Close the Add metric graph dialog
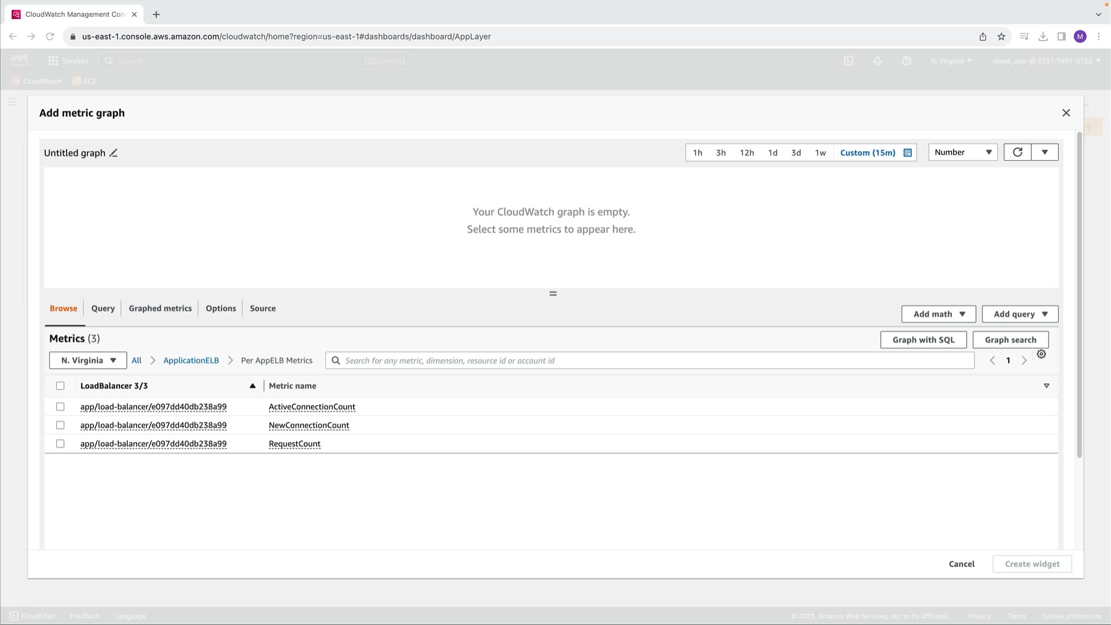The height and width of the screenshot is (625, 1111). pyautogui.click(x=1066, y=113)
